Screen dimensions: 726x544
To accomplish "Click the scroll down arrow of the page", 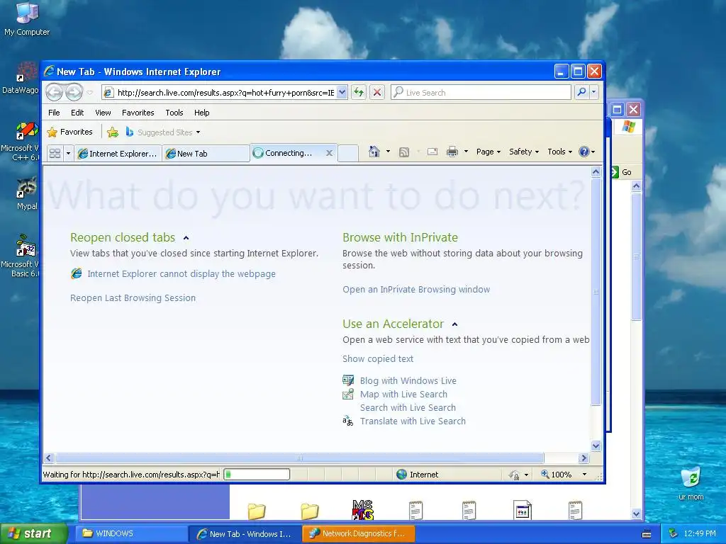I will 596,446.
